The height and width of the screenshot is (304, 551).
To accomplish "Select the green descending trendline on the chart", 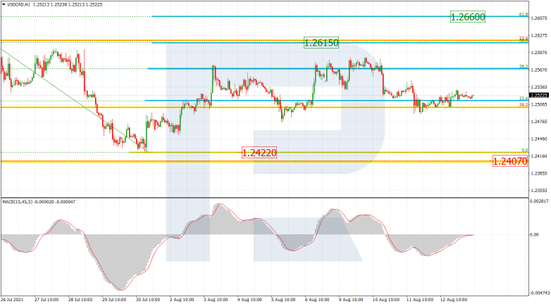I will [x=74, y=101].
